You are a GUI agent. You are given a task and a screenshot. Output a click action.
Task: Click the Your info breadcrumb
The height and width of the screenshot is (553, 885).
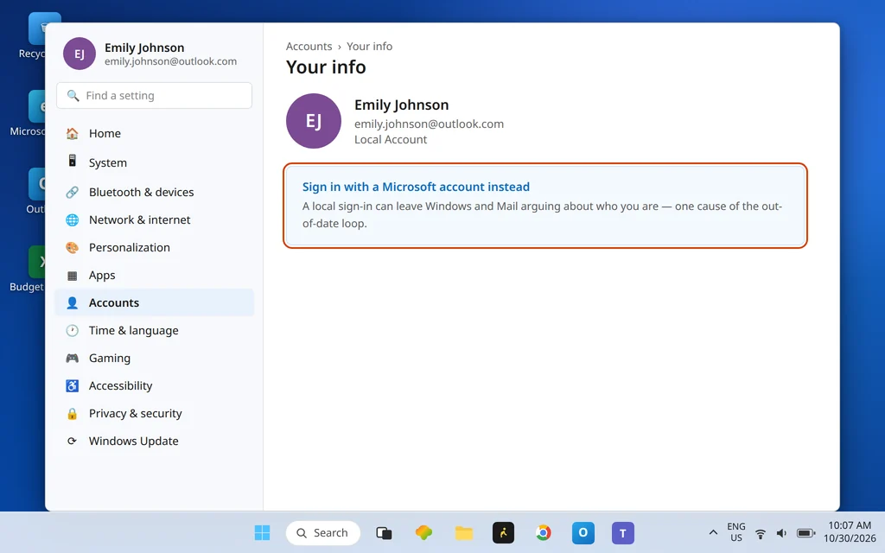click(369, 47)
